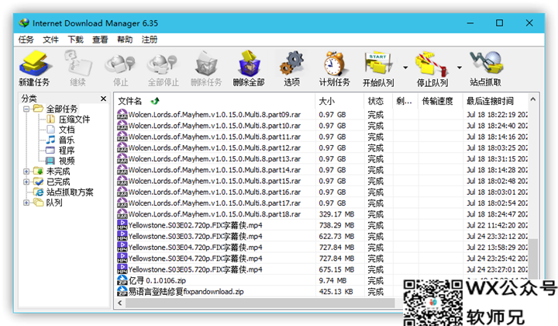Click the 删除全部 toolbar icon
The width and height of the screenshot is (558, 326).
click(x=249, y=64)
